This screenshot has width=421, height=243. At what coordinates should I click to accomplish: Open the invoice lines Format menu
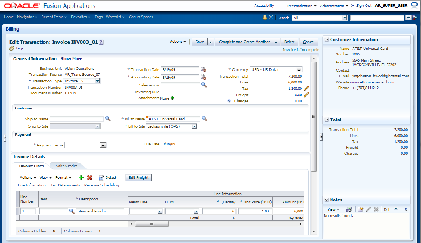63,178
